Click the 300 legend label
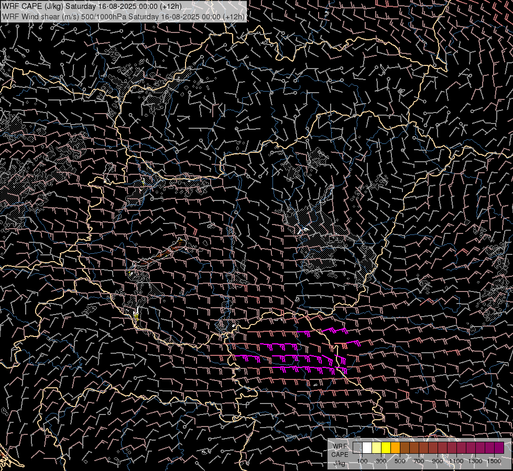The height and width of the screenshot is (471, 513). click(x=381, y=461)
